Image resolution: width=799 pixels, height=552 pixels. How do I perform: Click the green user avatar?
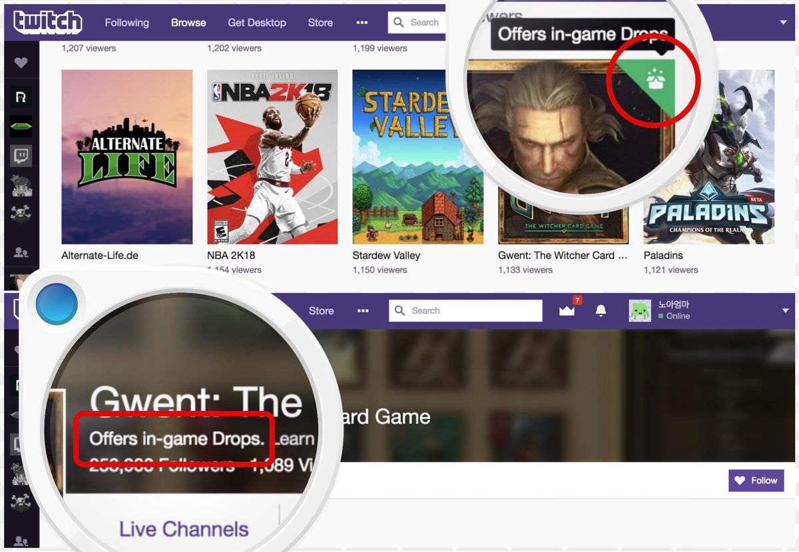(640, 311)
